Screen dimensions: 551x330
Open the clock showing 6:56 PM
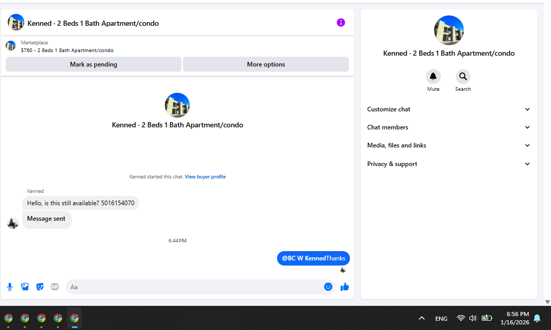coord(515,318)
